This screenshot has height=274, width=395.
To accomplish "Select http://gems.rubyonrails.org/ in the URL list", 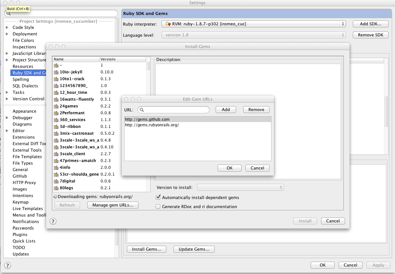I will [152, 125].
